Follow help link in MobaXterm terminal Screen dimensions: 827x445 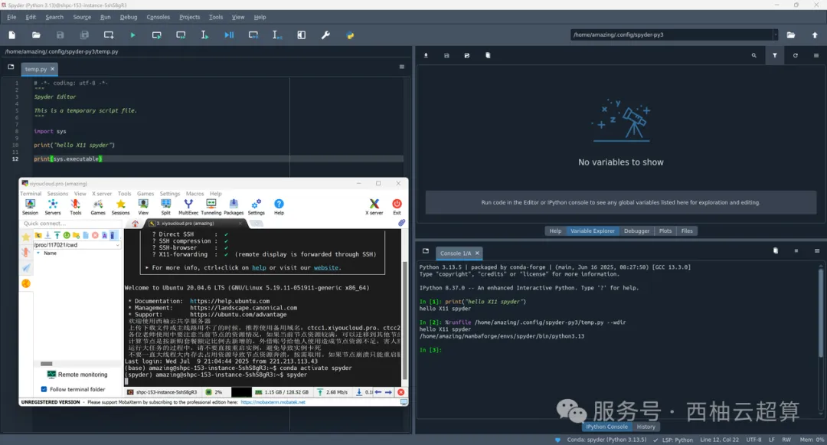pos(259,268)
